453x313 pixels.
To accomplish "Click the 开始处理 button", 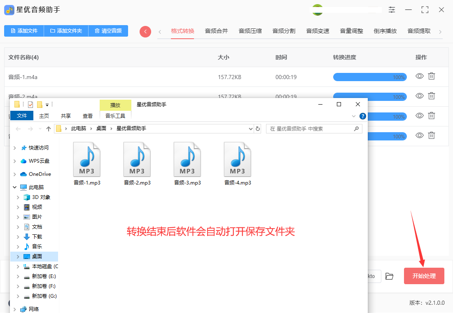I will pos(424,276).
